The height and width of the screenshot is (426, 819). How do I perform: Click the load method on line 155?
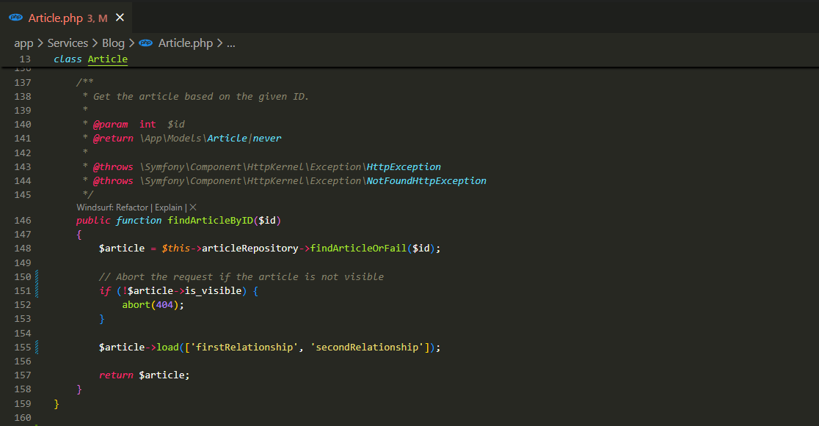click(x=167, y=347)
